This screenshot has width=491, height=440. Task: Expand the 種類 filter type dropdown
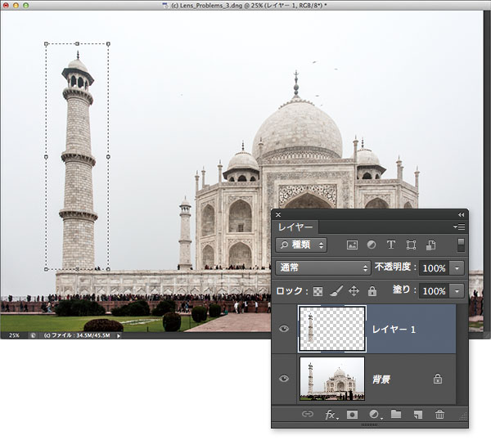302,245
